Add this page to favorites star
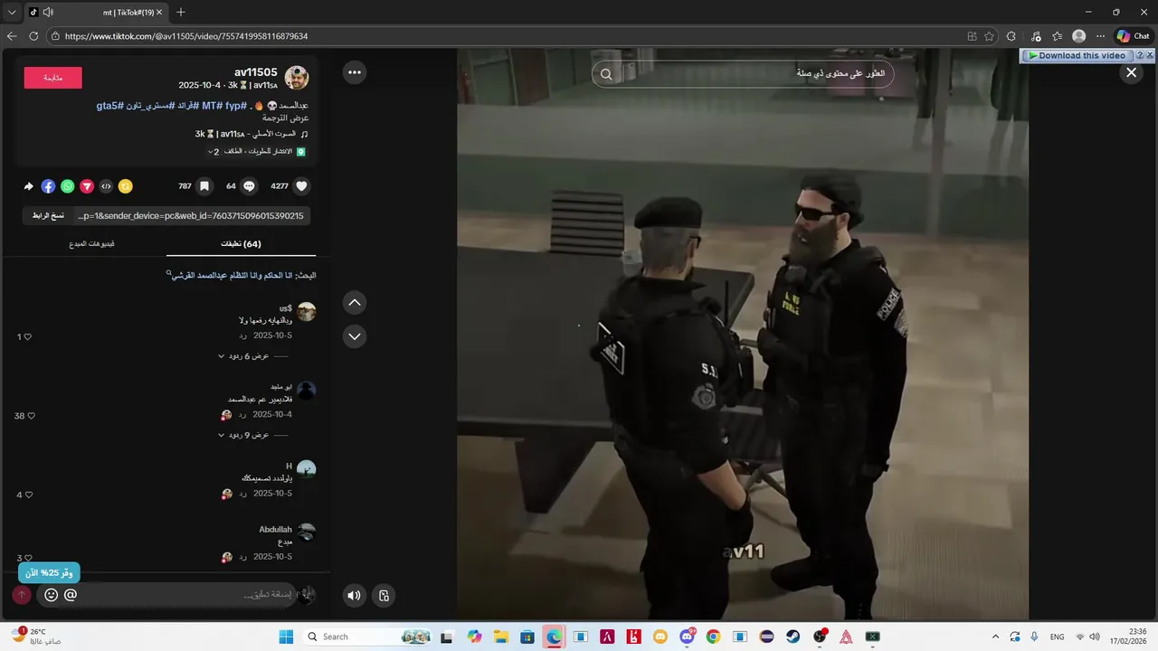This screenshot has width=1158, height=651. pos(989,36)
